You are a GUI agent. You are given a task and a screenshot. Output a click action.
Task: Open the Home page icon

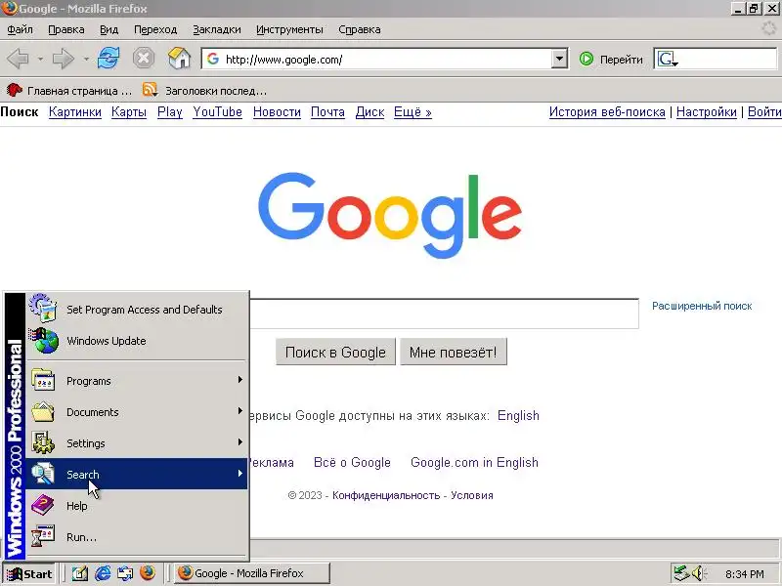[x=179, y=59]
